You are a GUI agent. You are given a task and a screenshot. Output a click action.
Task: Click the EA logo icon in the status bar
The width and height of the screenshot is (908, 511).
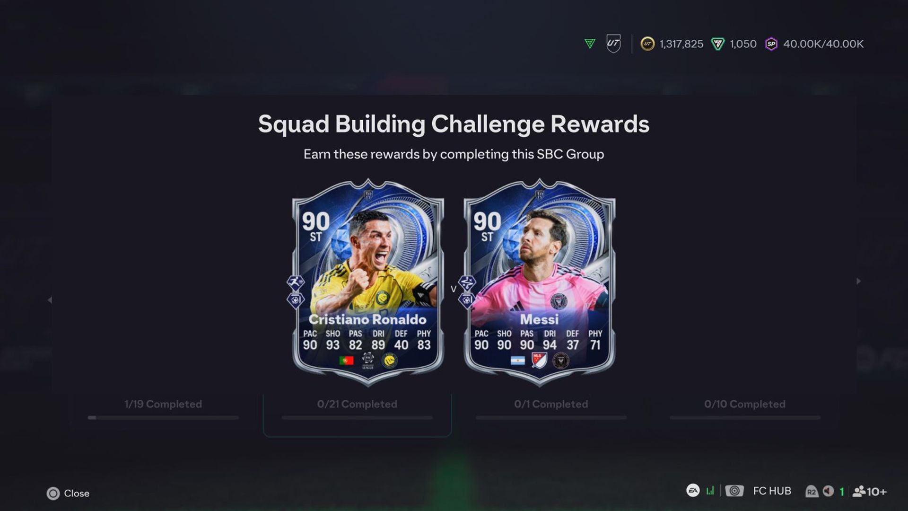tap(693, 491)
